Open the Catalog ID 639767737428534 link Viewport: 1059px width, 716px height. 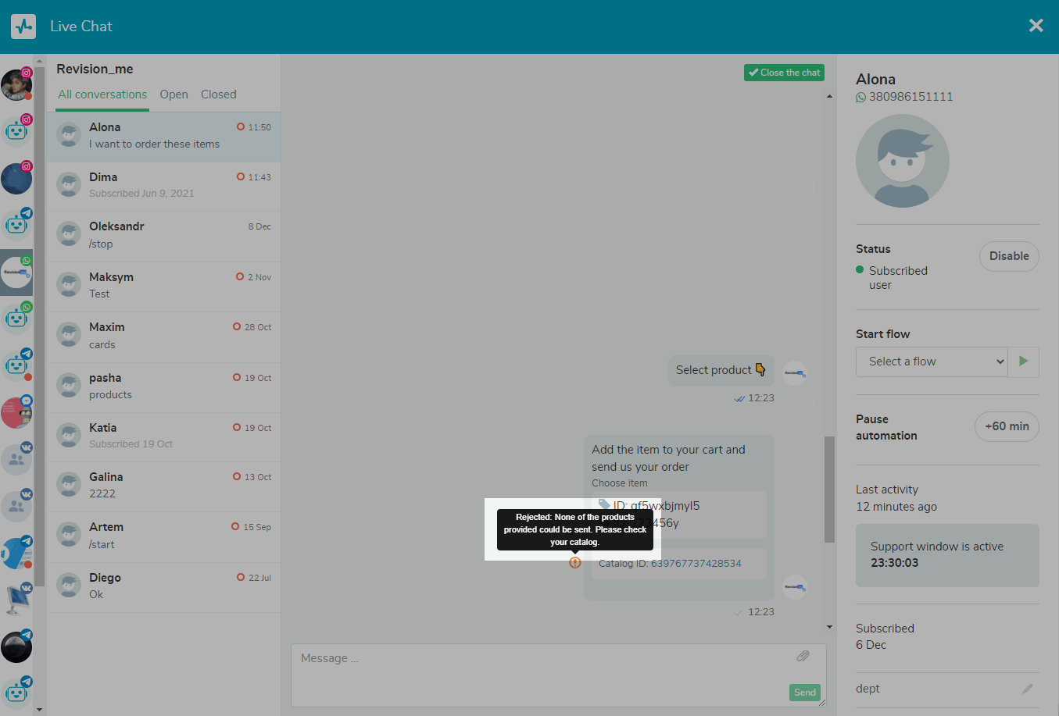pos(696,564)
